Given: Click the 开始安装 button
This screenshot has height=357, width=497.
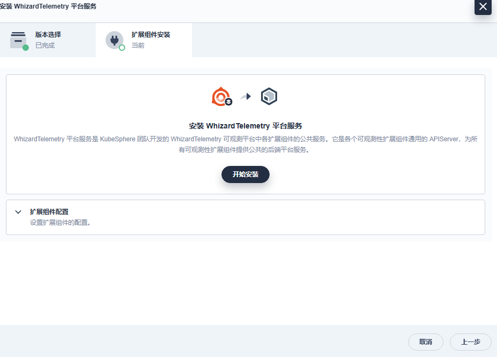Looking at the screenshot, I should pos(246,174).
